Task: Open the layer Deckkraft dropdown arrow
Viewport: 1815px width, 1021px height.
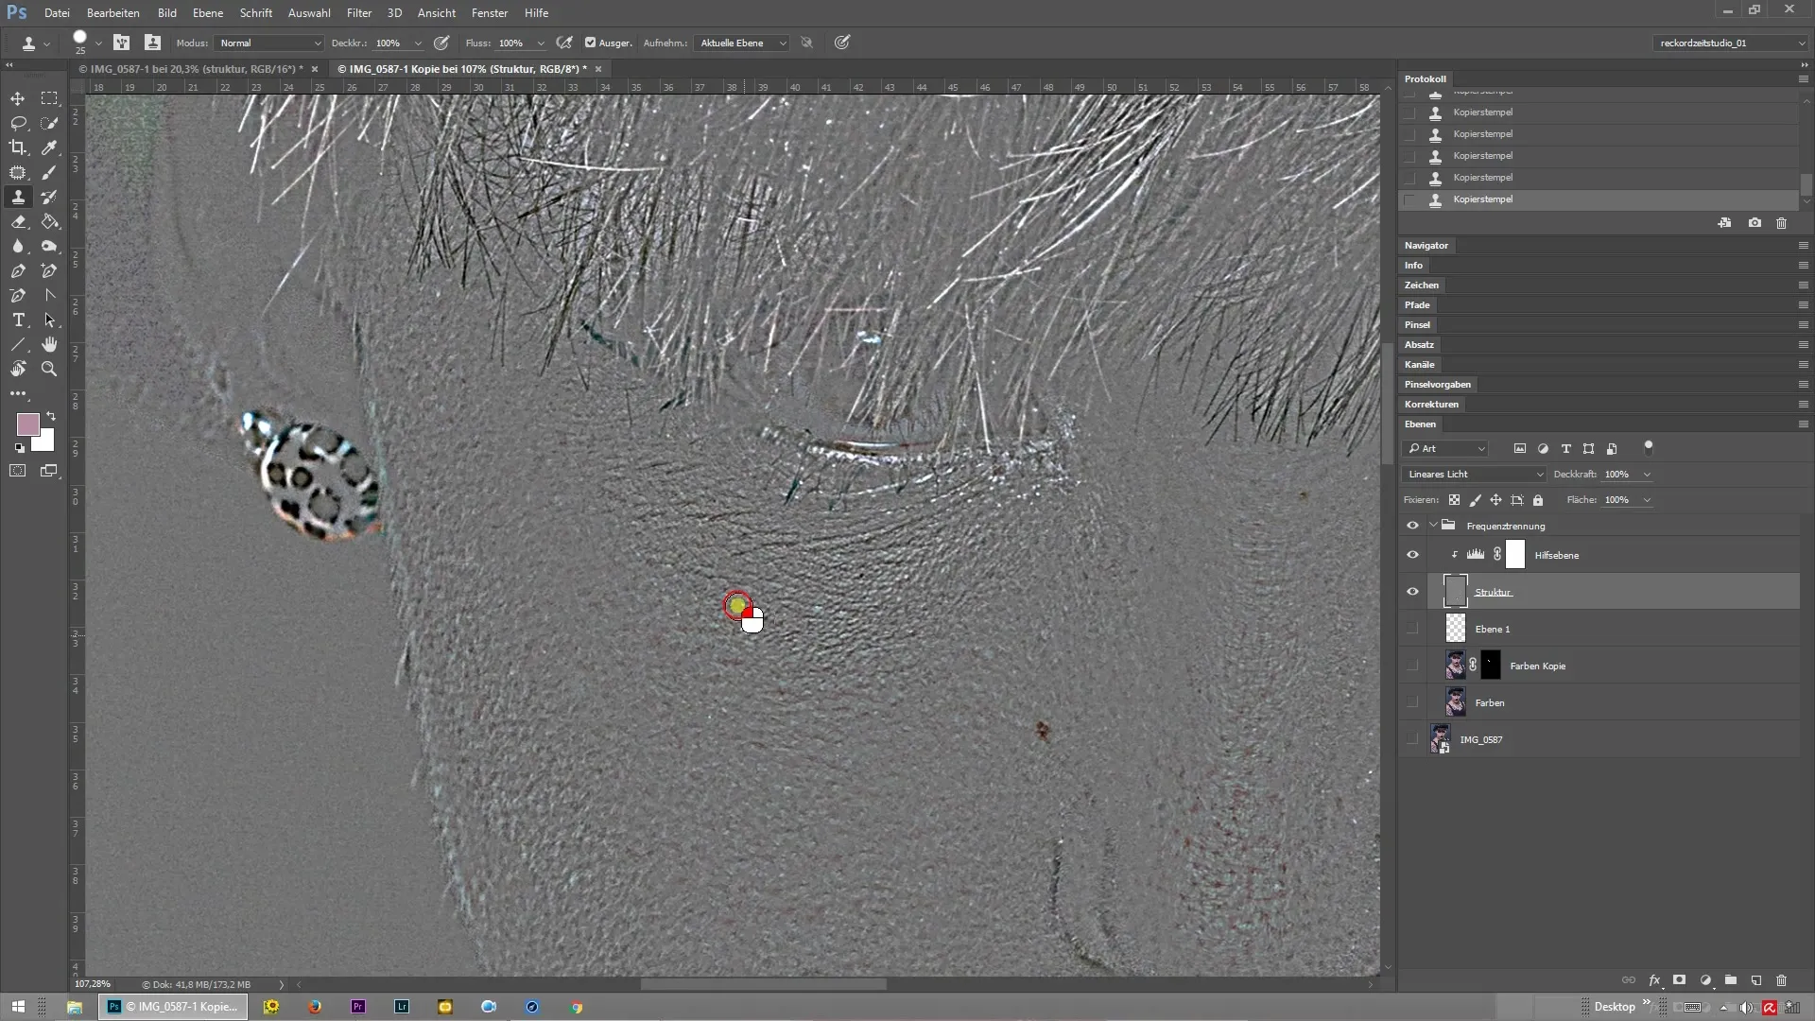Action: (x=1648, y=475)
